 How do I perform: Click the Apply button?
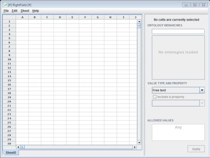pos(196,149)
